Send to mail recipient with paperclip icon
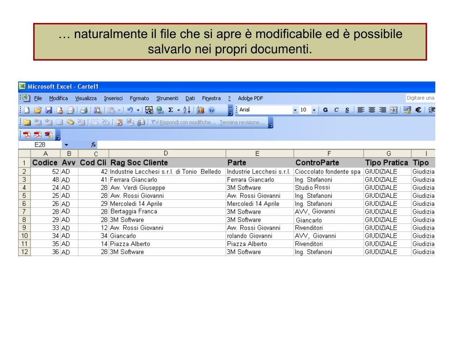Viewport: 453px width, 340px height. [141, 123]
